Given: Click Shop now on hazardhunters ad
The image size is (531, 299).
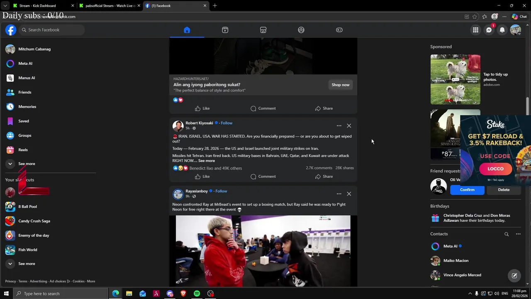Looking at the screenshot, I should [341, 85].
